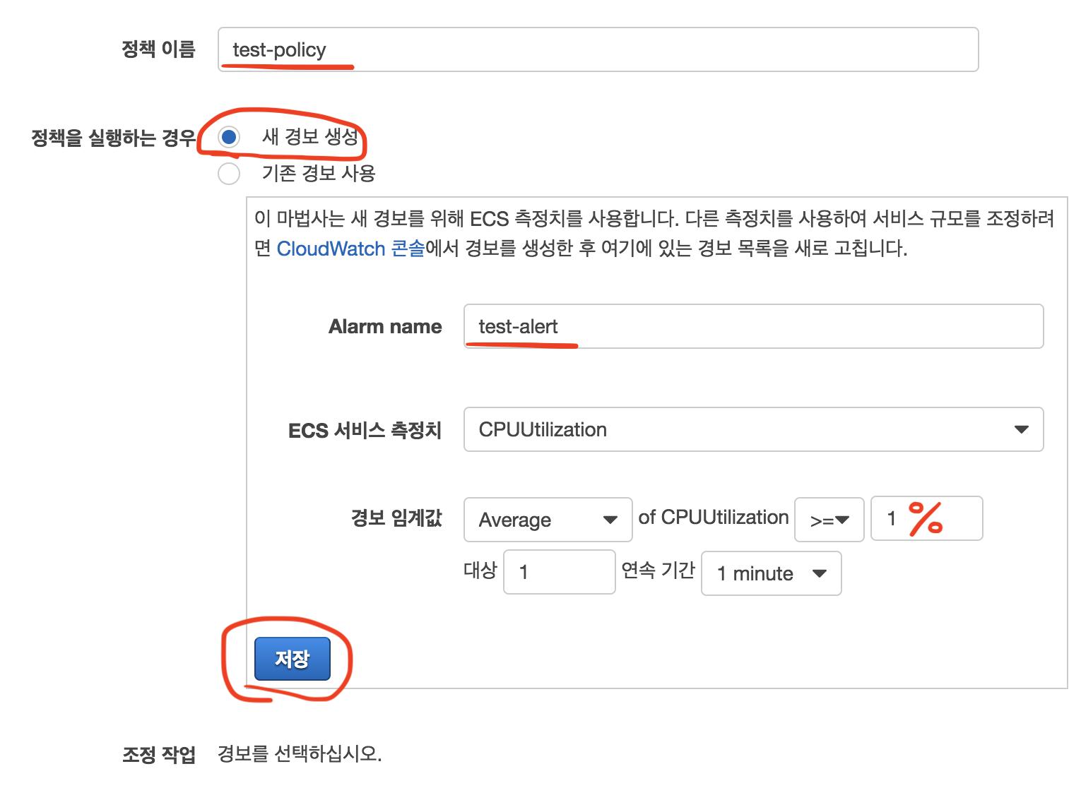
Task: Choose the 기존 경보 사용 radio option
Action: (x=228, y=174)
